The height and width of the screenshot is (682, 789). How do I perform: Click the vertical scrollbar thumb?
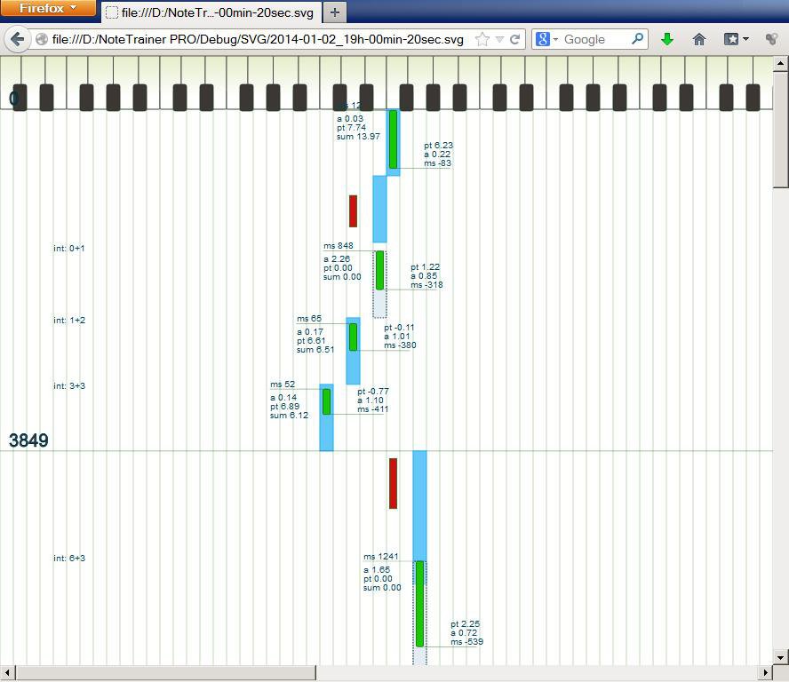click(x=780, y=130)
